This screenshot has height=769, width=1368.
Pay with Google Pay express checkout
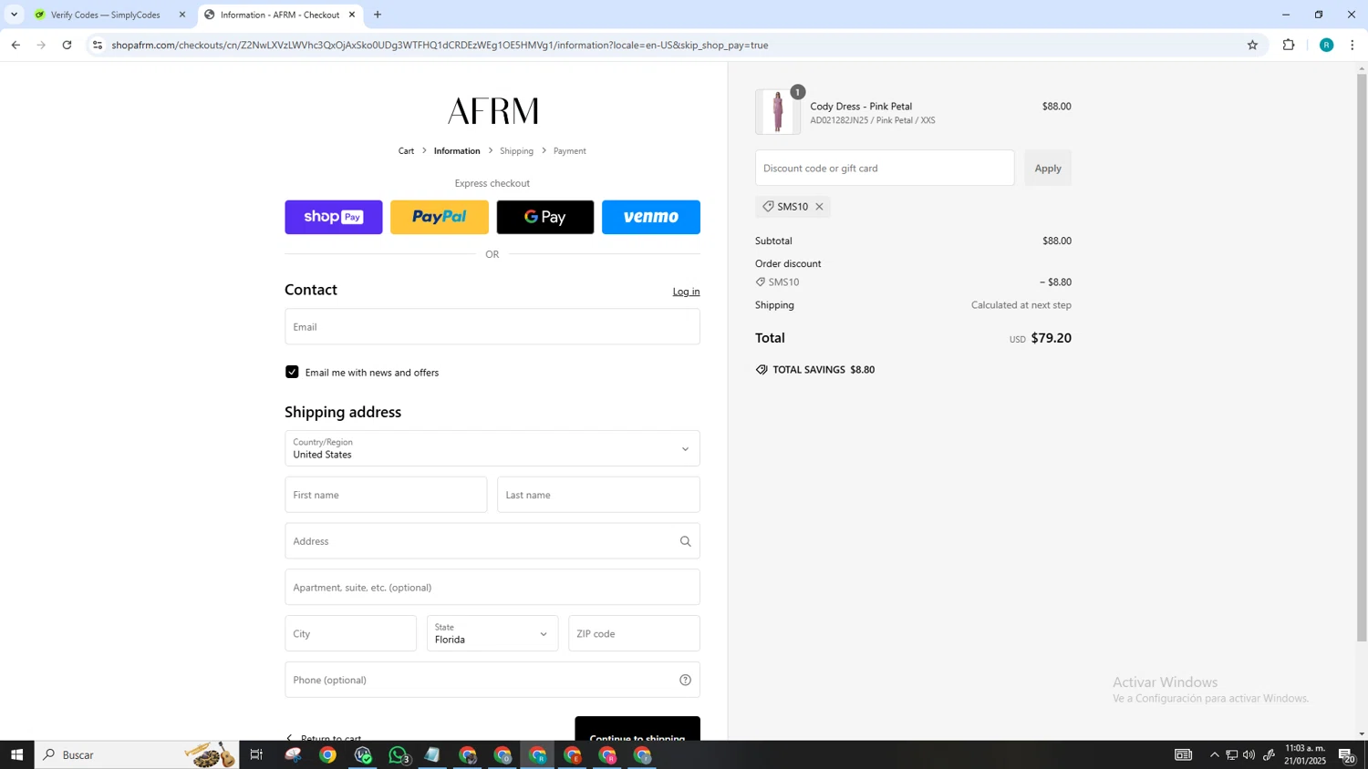click(545, 217)
